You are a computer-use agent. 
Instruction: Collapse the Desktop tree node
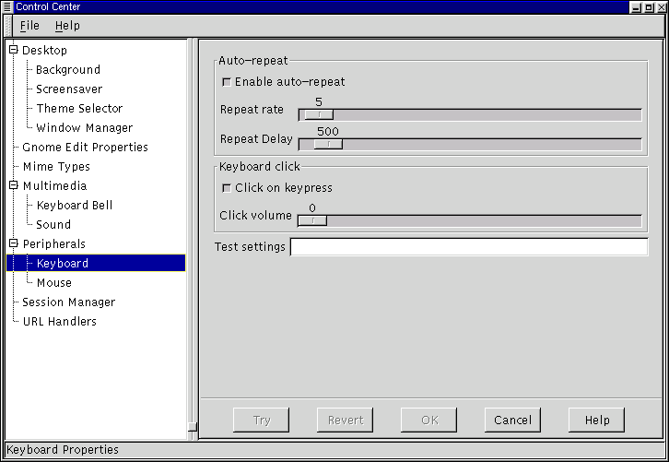point(13,50)
